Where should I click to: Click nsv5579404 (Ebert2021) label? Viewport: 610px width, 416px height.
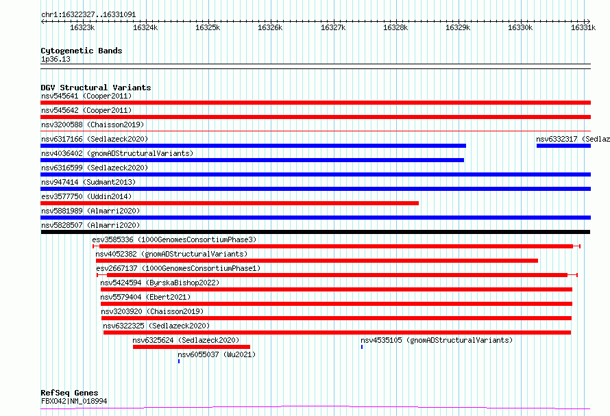click(145, 297)
